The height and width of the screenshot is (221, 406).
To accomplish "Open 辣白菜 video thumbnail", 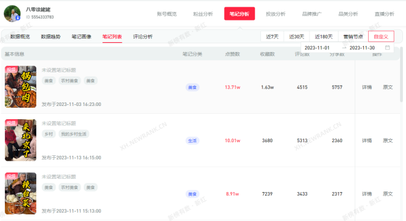I will [20, 193].
